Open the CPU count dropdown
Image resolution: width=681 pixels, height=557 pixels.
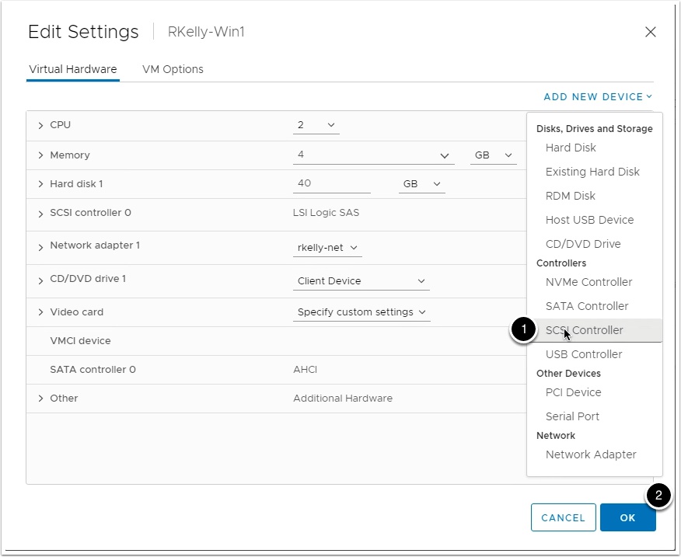coord(316,125)
